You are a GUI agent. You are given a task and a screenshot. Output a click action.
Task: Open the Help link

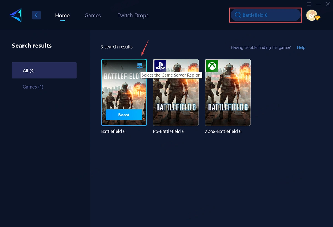point(301,47)
